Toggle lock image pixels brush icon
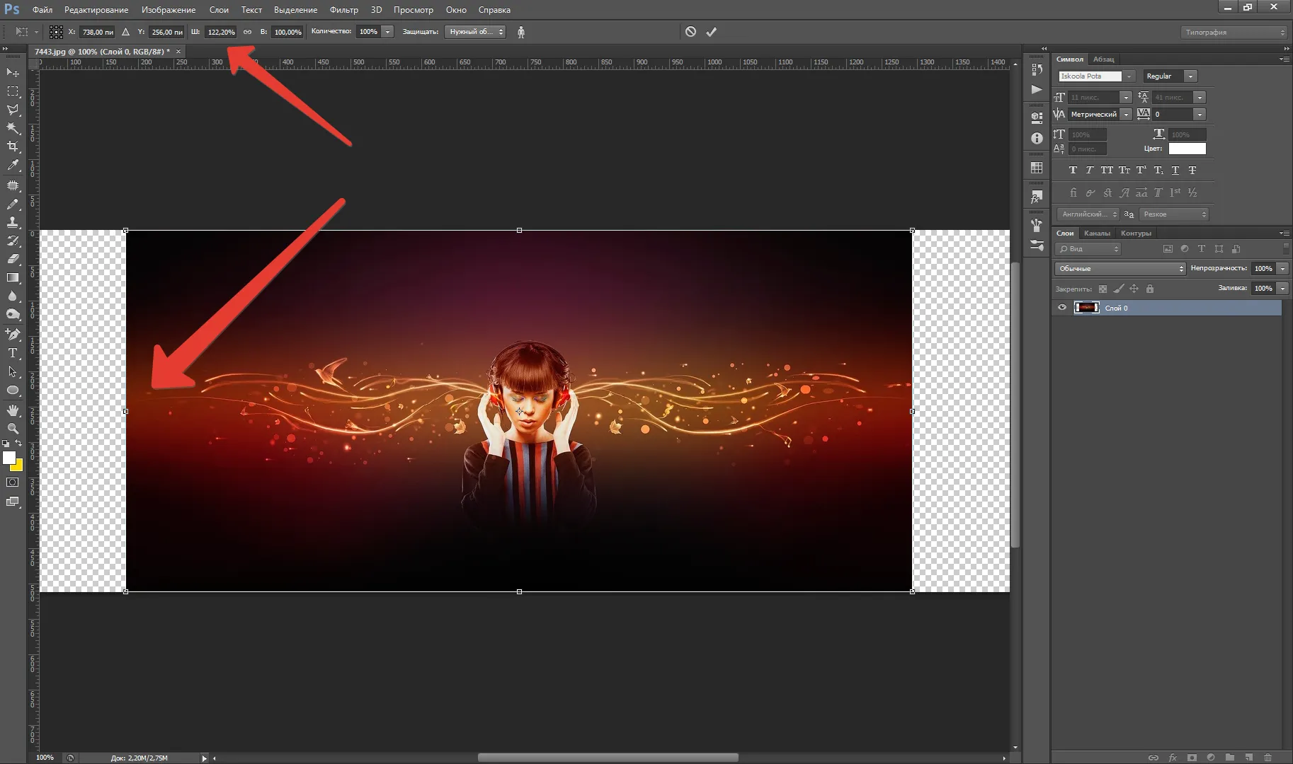Image resolution: width=1293 pixels, height=764 pixels. tap(1118, 289)
